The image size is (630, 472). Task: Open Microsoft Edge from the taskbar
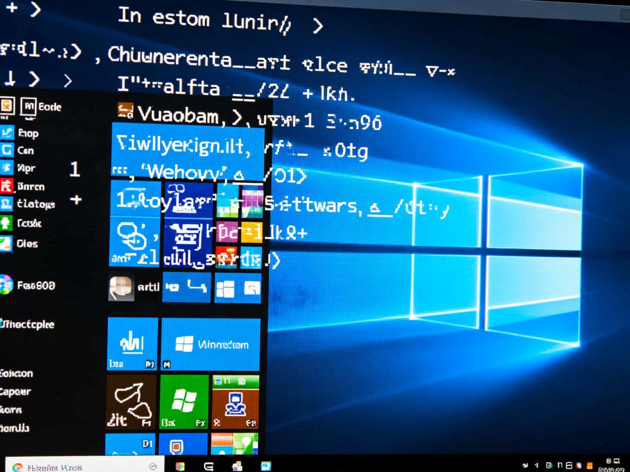[208, 465]
